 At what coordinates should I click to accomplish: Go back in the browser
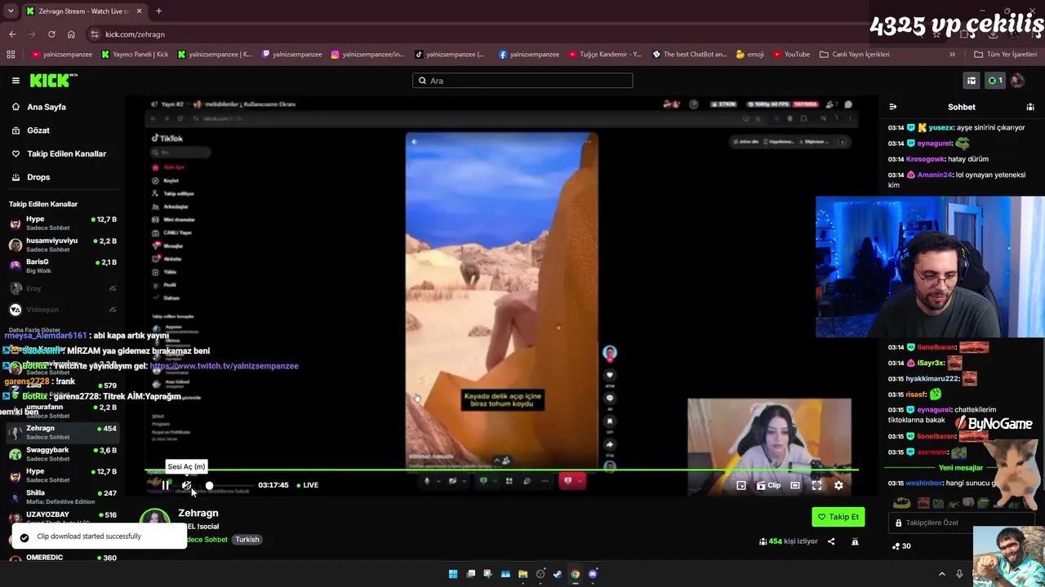[x=12, y=34]
